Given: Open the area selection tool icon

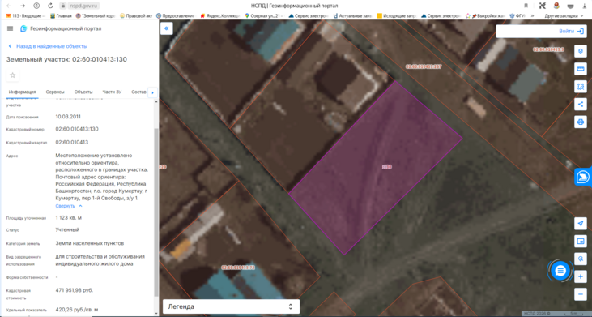Looking at the screenshot, I should coord(581,87).
